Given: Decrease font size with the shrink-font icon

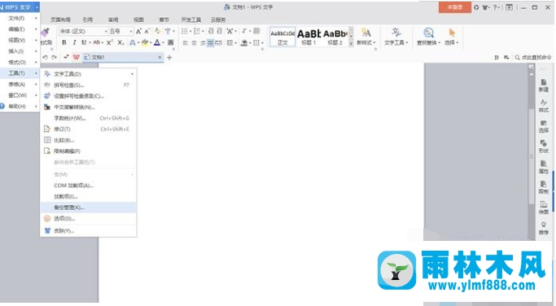Looking at the screenshot, I should [x=147, y=31].
